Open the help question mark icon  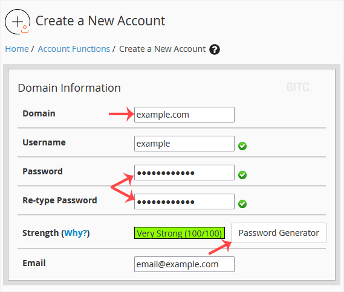(215, 49)
